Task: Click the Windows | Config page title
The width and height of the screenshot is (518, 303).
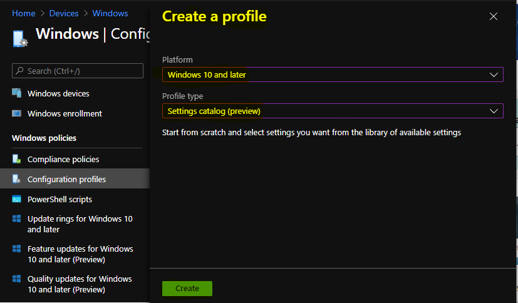Action: (x=93, y=34)
